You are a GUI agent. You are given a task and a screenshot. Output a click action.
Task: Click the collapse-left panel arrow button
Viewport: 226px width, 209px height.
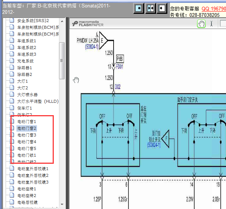tap(162, 8)
